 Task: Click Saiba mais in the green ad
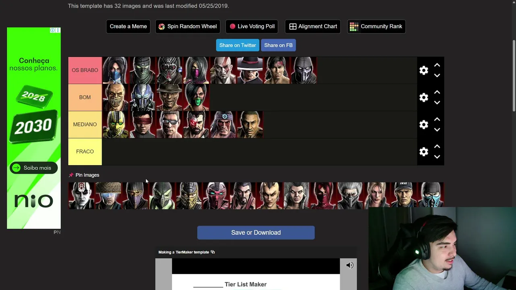[x=33, y=168]
